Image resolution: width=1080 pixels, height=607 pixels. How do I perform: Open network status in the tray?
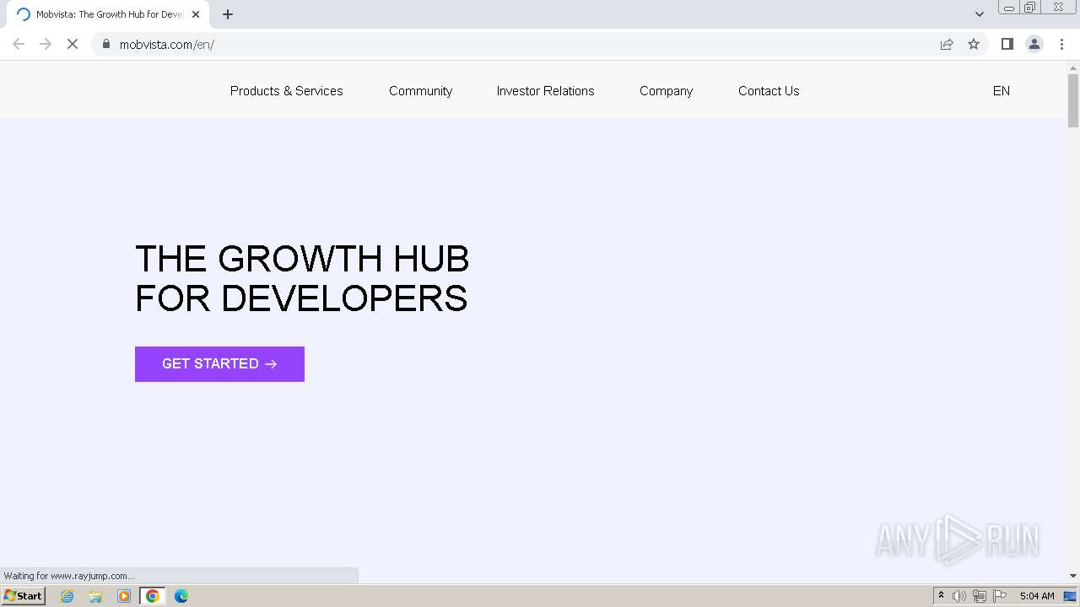point(980,596)
